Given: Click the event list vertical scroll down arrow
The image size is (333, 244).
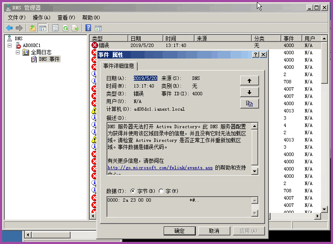Looking at the screenshot, I should tap(324, 209).
